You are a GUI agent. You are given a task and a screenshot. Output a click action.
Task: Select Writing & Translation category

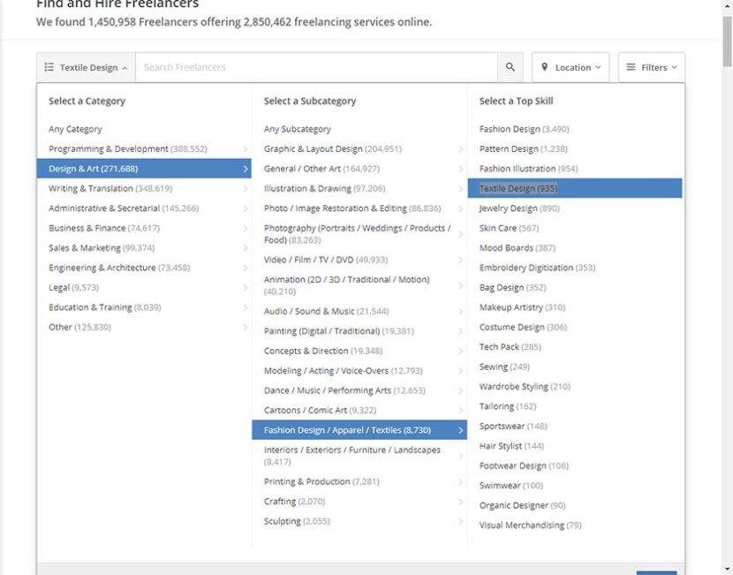click(x=110, y=188)
